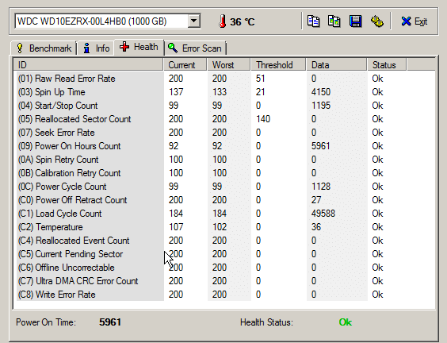Click the Ok status of Write Error Rate

tap(377, 295)
